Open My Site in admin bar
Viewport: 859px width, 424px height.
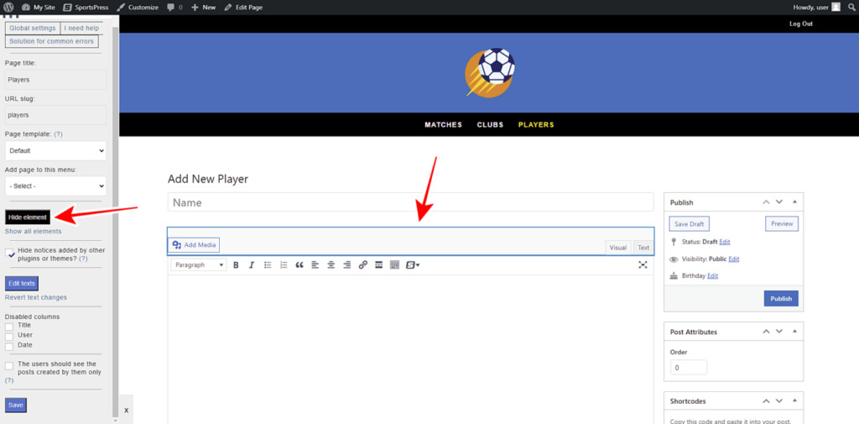pyautogui.click(x=39, y=7)
